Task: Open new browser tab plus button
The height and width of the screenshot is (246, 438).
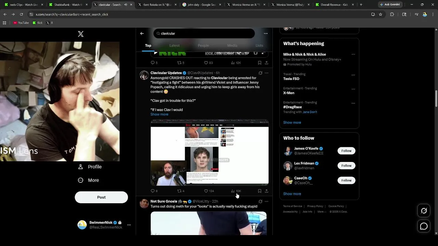Action: [x=361, y=5]
